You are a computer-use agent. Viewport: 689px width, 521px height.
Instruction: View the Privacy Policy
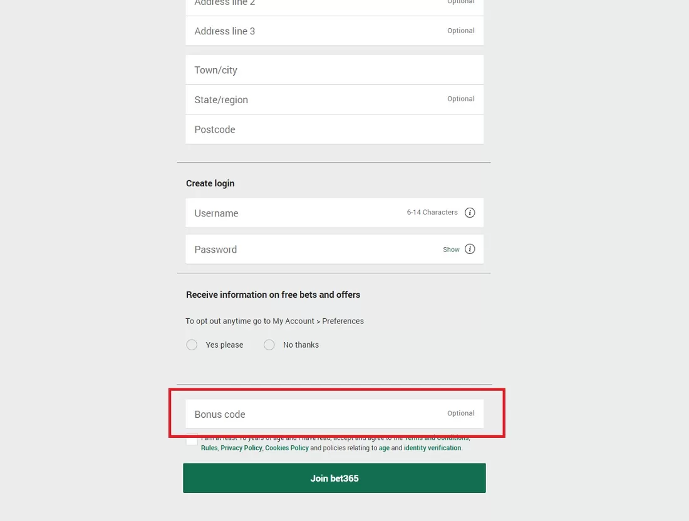[x=241, y=448]
